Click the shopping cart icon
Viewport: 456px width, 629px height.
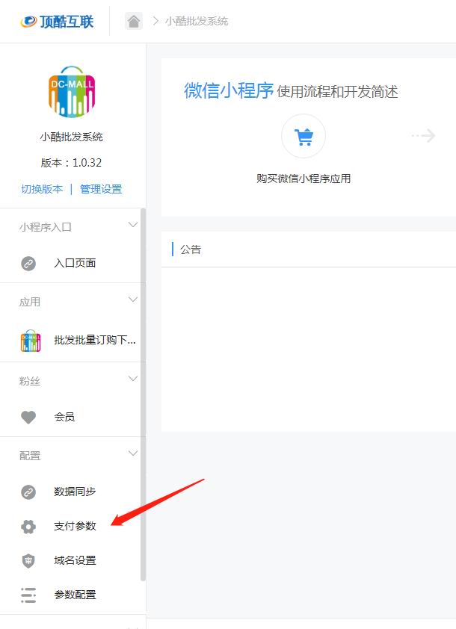[x=304, y=137]
